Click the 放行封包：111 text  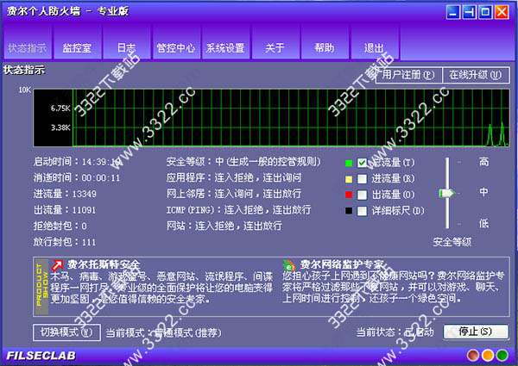pyautogui.click(x=65, y=243)
